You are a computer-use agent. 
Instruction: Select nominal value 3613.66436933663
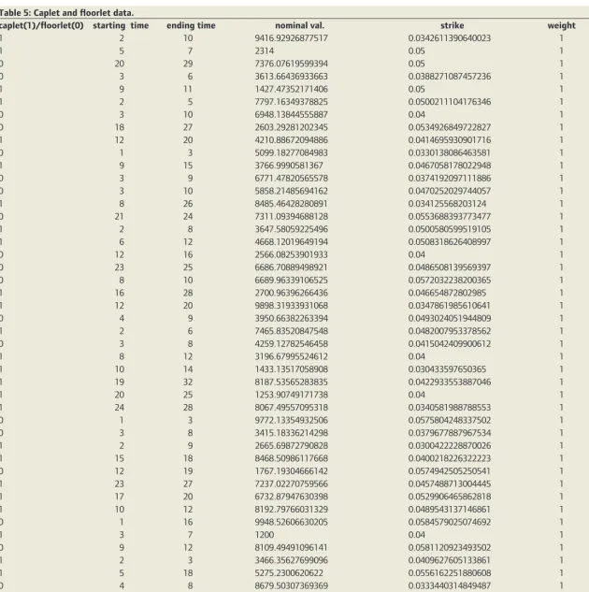pos(292,77)
